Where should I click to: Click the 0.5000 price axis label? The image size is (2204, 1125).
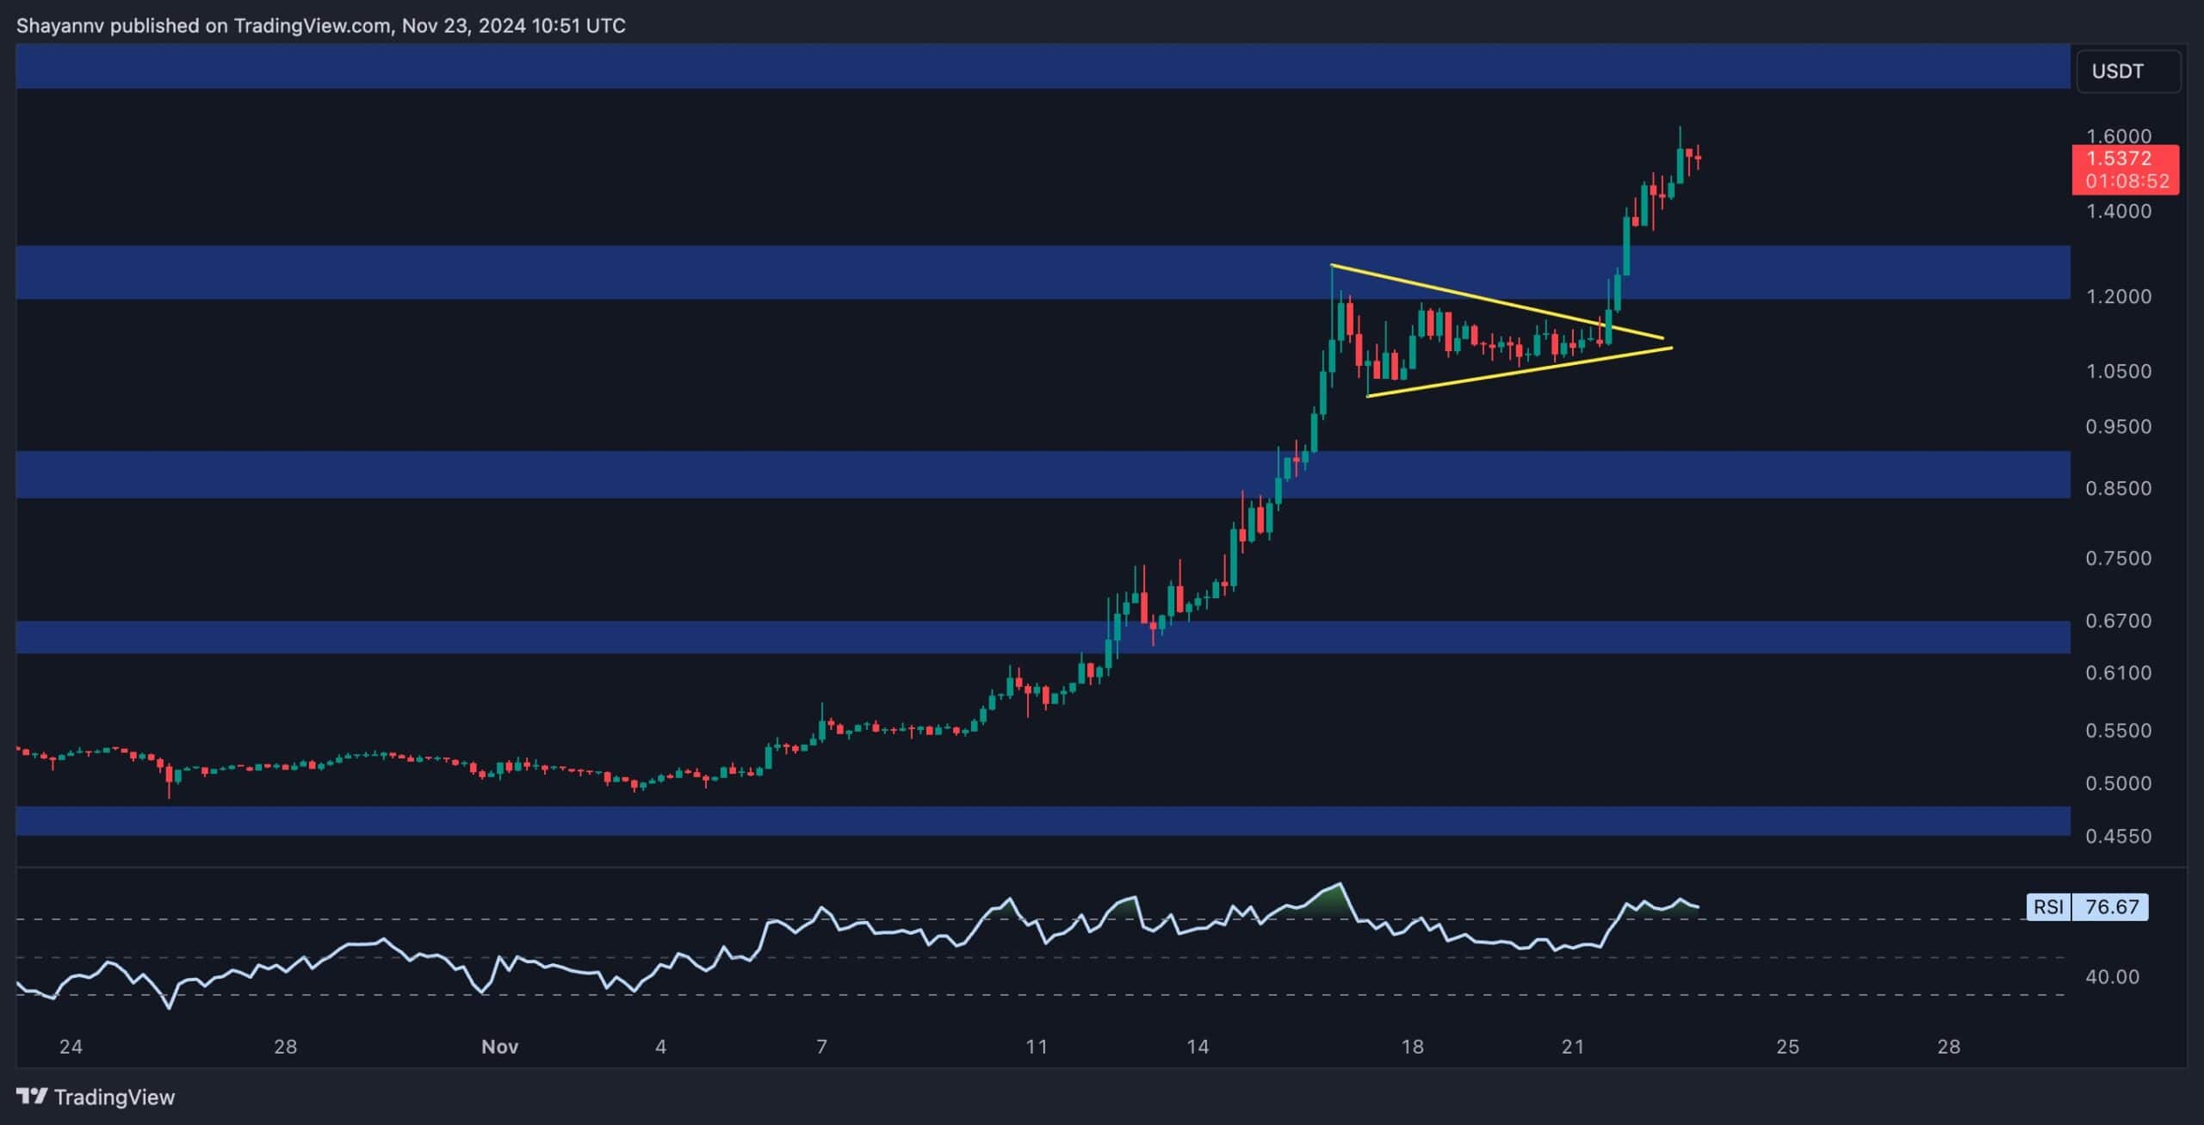tap(2118, 783)
